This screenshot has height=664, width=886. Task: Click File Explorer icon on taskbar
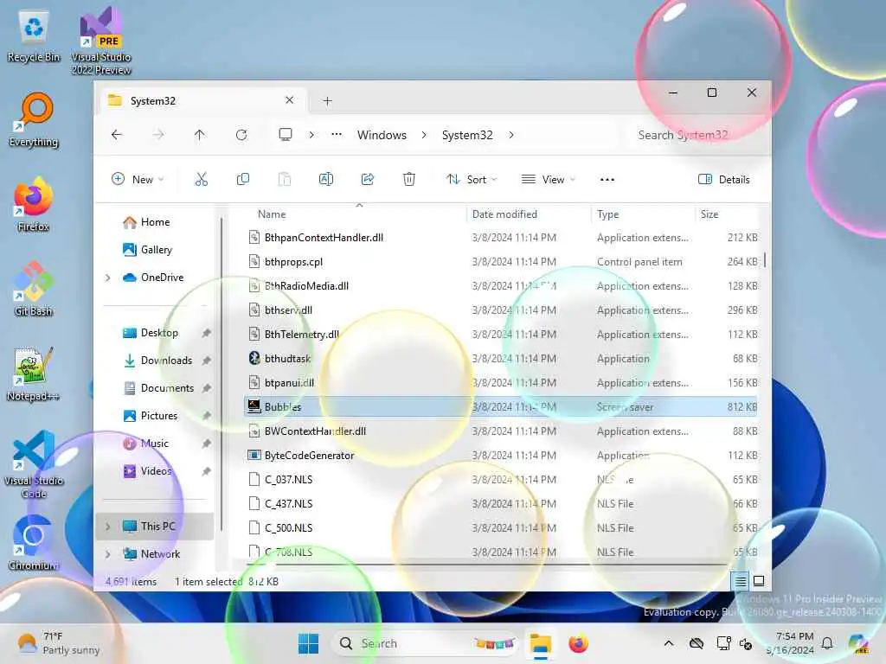(x=540, y=643)
